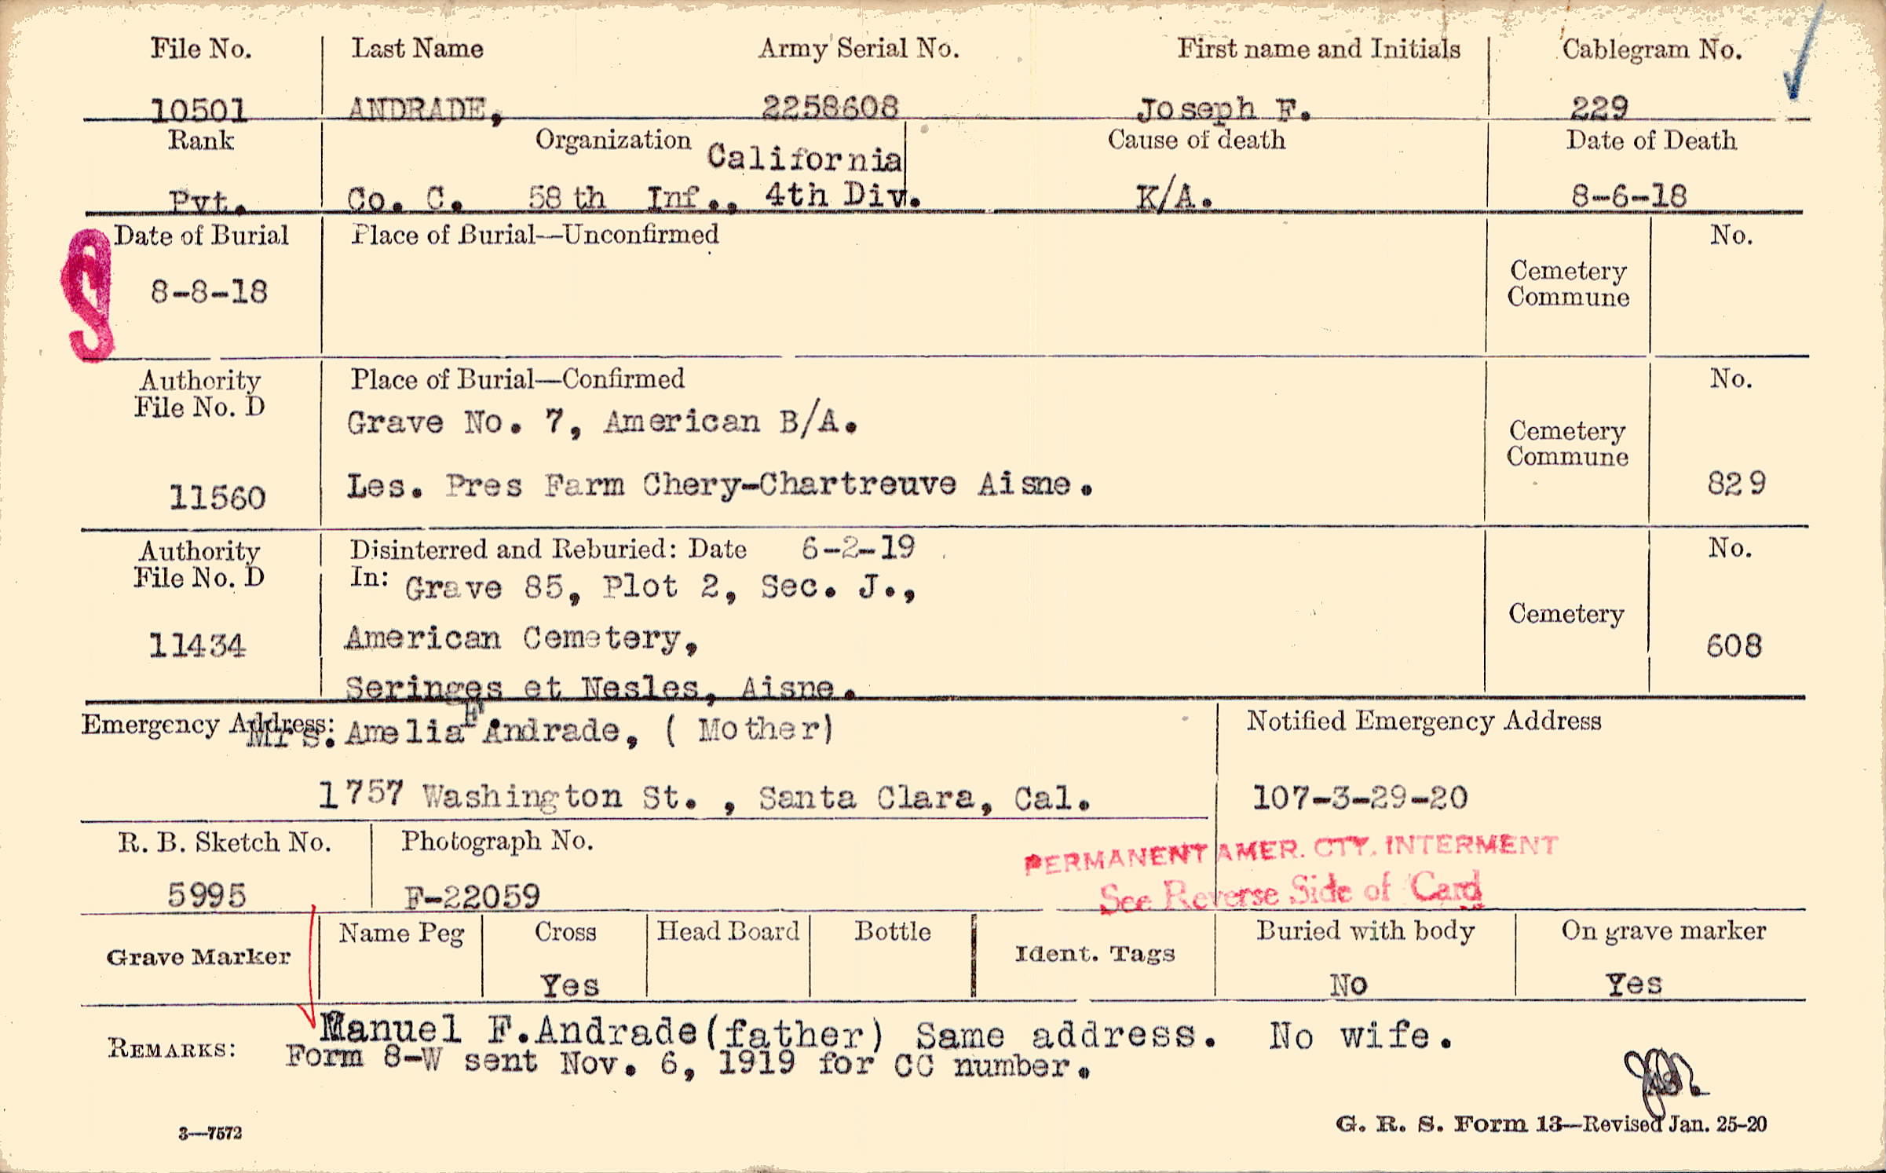This screenshot has width=1886, height=1173.
Task: Click 'Yes' under On grave marker
Action: click(1633, 984)
